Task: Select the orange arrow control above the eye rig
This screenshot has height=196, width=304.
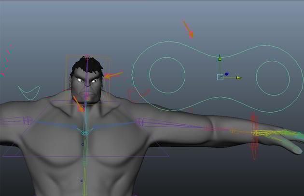Action: tap(188, 29)
